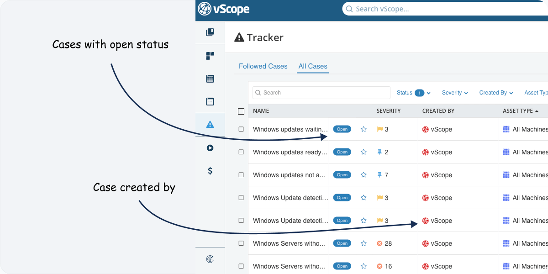Open the 'Windows updates not a…' case

tap(290, 175)
